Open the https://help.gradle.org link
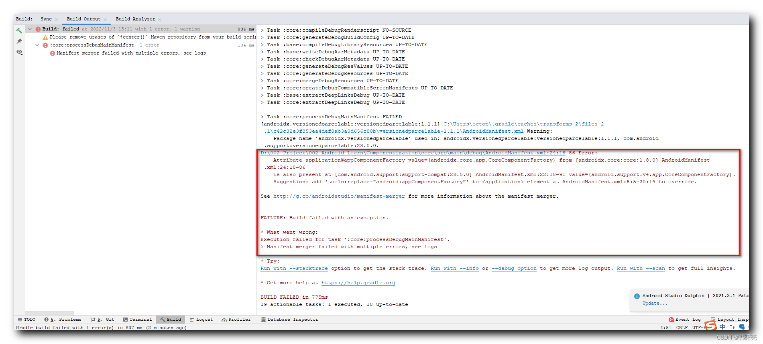 pyautogui.click(x=358, y=283)
